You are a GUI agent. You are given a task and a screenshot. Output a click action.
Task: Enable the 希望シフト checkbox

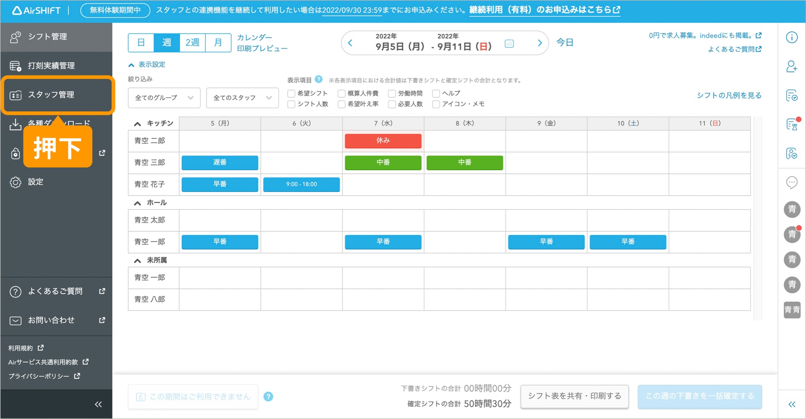click(x=291, y=93)
